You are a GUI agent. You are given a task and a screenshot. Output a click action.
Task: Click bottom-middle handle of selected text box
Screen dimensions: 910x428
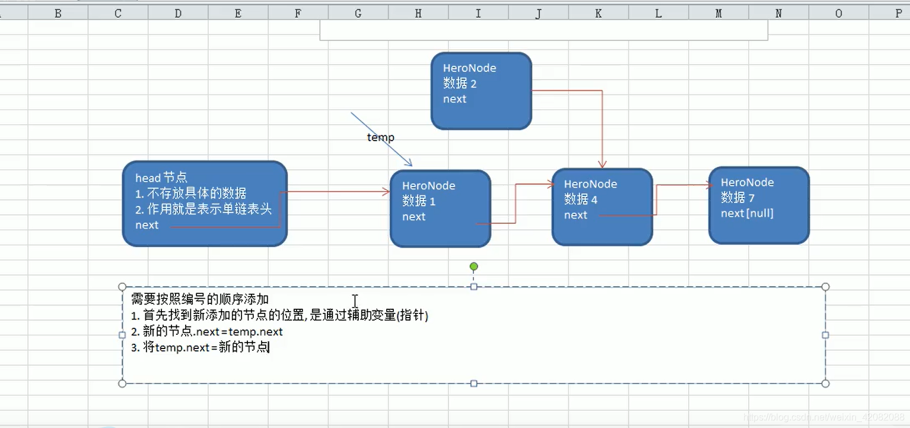pyautogui.click(x=473, y=383)
